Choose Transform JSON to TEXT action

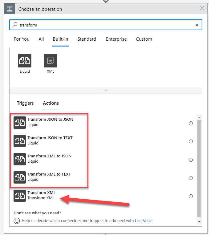coord(50,138)
